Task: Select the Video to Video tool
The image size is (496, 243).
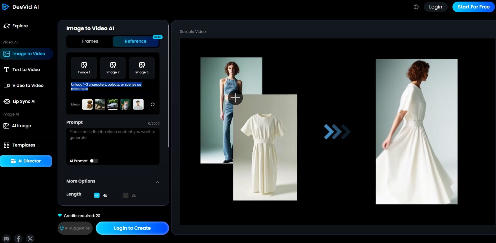Action: (28, 85)
